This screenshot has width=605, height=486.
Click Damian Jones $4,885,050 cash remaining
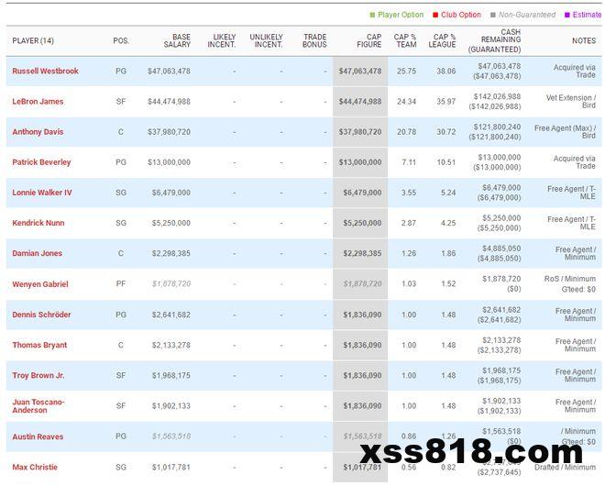501,249
